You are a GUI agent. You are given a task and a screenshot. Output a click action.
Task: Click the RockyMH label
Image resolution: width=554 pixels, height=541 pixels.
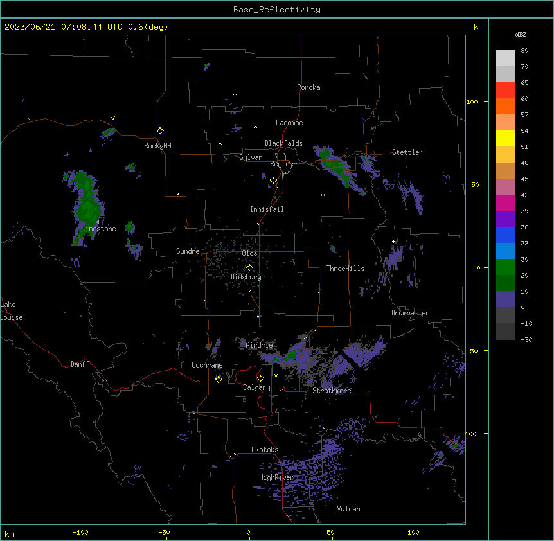[157, 146]
